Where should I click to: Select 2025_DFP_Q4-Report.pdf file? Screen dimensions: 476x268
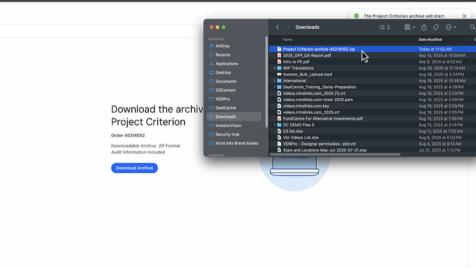(x=372, y=55)
